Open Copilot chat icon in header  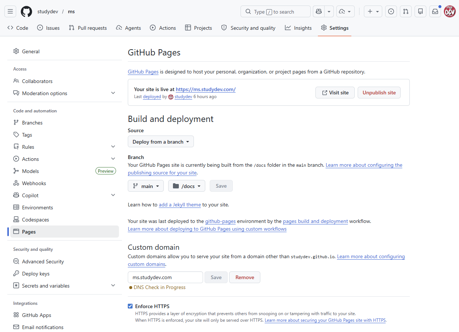[x=318, y=11]
